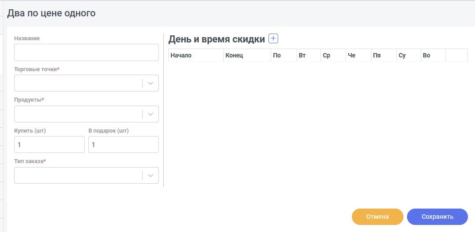Click the По day column header
Viewport: 475px width, 232px height.
point(284,56)
